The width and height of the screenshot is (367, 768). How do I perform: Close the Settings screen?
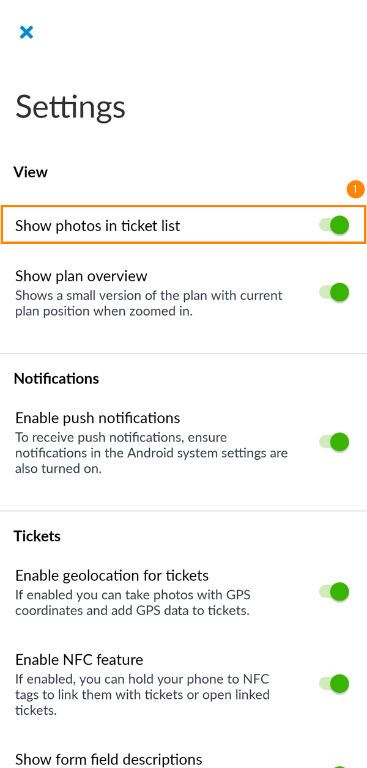click(26, 32)
